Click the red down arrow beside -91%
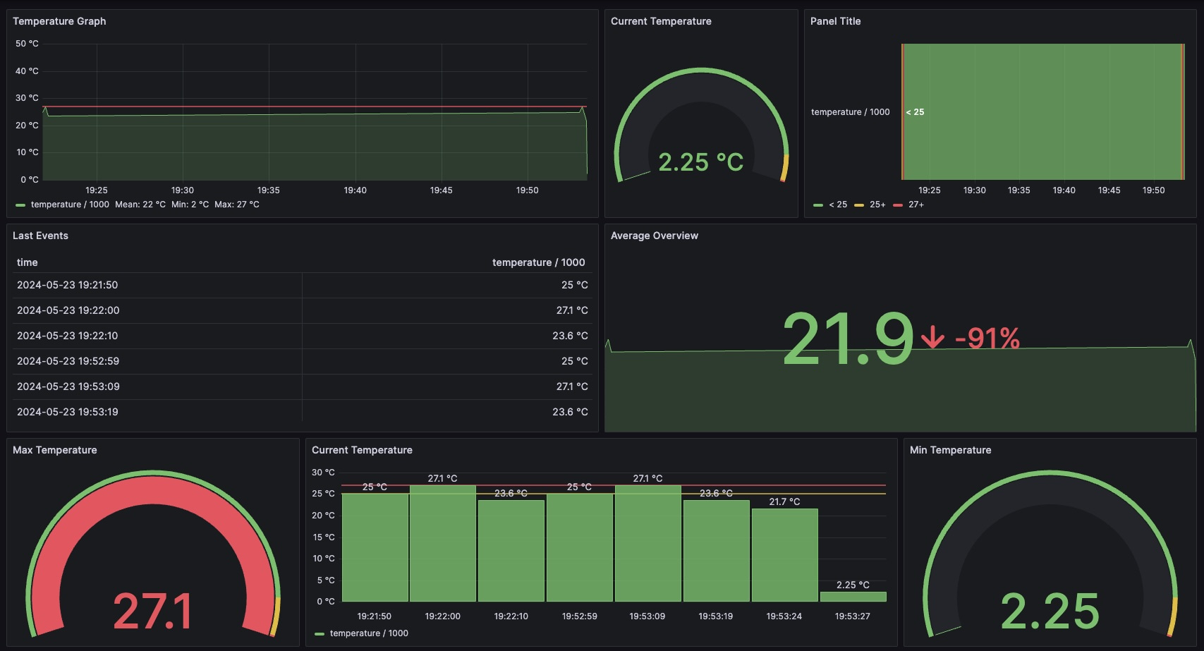 (x=932, y=337)
